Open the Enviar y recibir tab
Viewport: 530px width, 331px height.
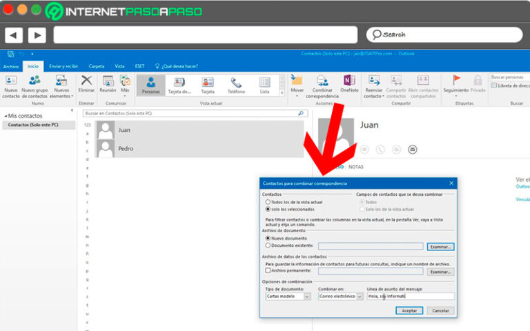(x=63, y=66)
